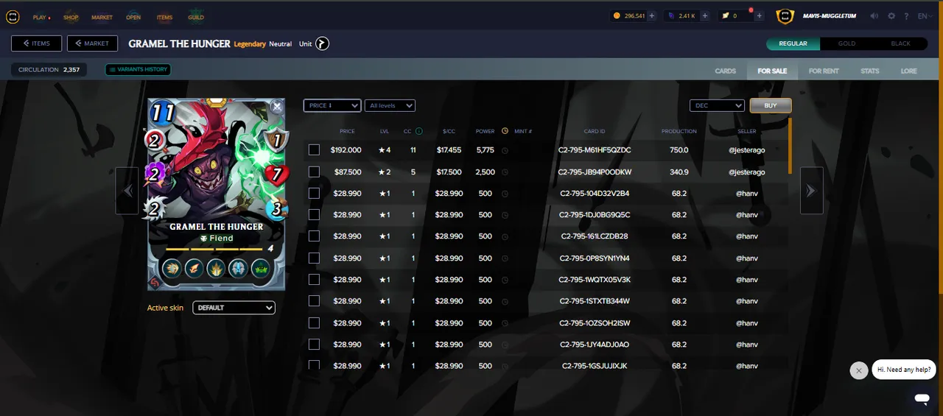Screen dimensions: 943x416
Task: Click the shield armor 1 icon on the card
Action: (277, 139)
